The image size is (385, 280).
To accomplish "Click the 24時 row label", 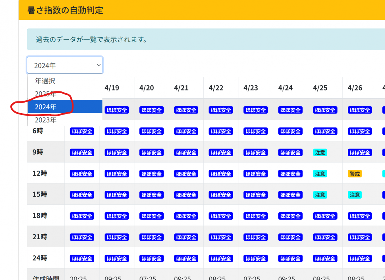I will [x=40, y=258].
